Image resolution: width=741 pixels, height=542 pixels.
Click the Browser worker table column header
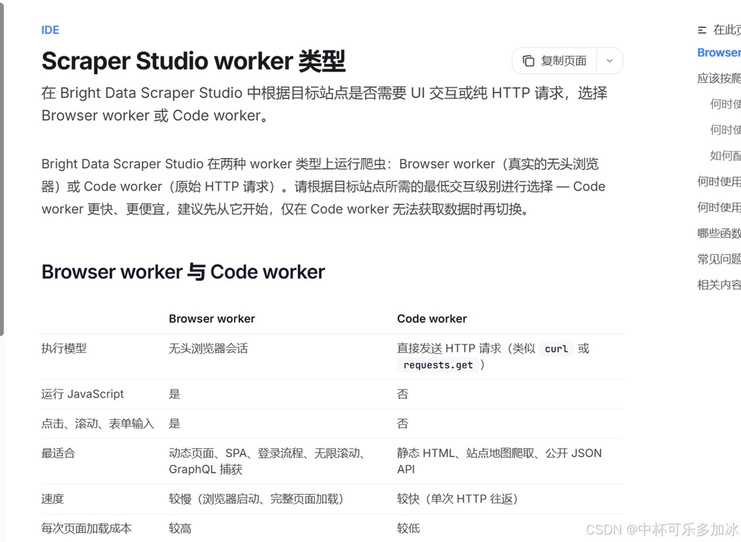pos(212,319)
